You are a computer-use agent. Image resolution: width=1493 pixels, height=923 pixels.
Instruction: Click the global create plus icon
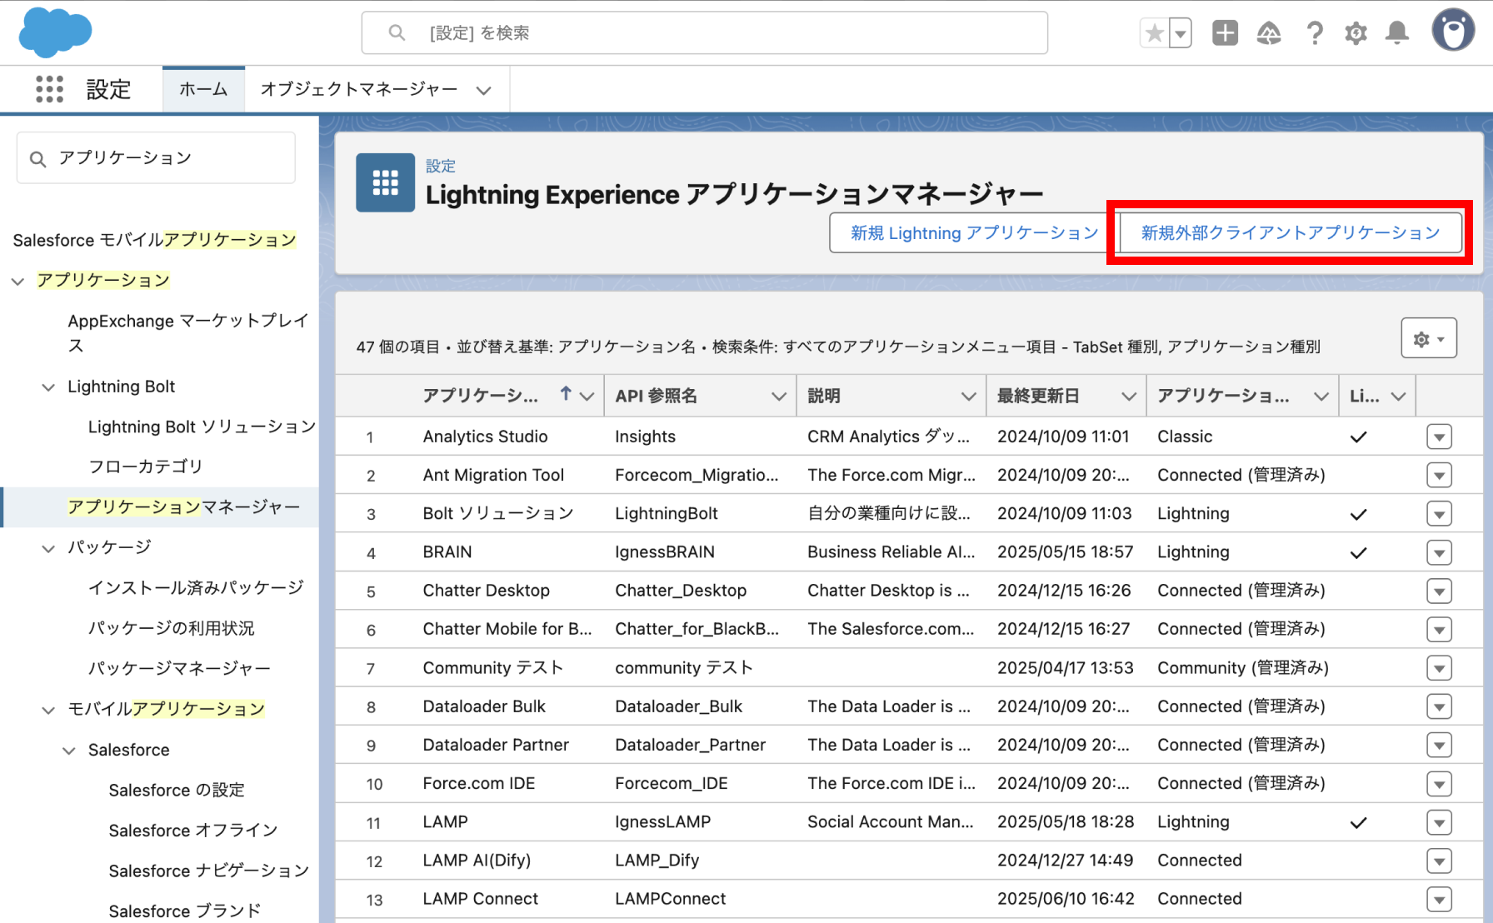tap(1225, 33)
